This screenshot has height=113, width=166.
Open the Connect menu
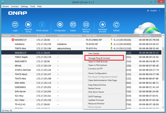[x=15, y=6]
